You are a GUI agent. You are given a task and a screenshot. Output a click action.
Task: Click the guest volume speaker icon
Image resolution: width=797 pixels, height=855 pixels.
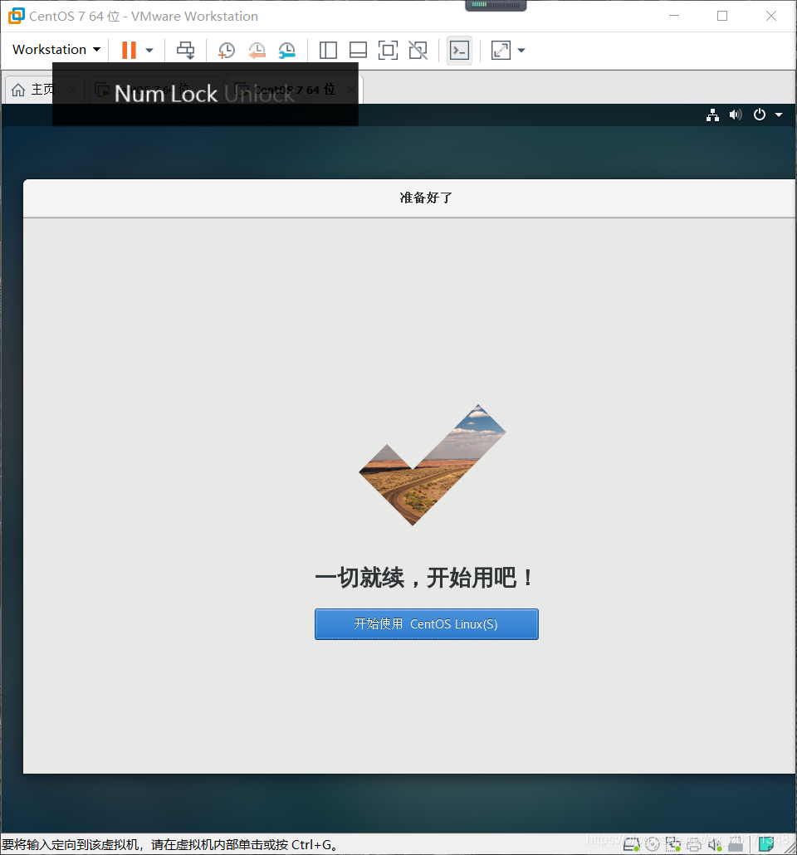tap(736, 115)
